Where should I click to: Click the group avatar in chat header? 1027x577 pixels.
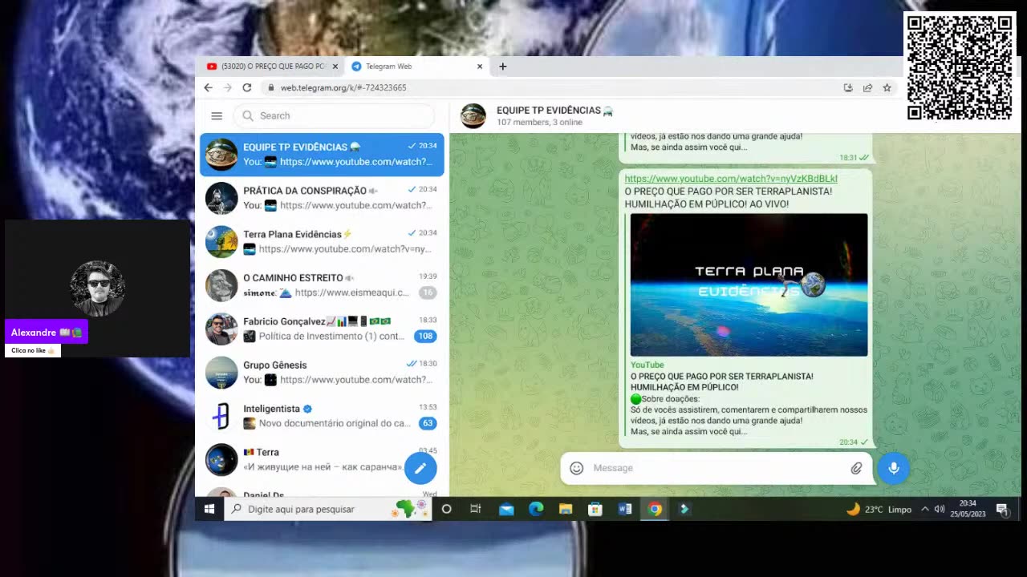473,116
